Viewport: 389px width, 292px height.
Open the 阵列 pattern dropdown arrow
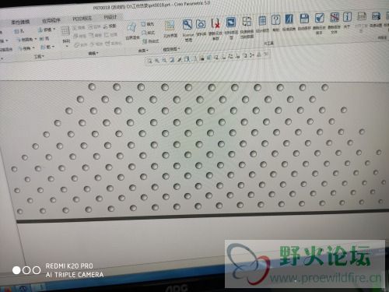point(67,46)
